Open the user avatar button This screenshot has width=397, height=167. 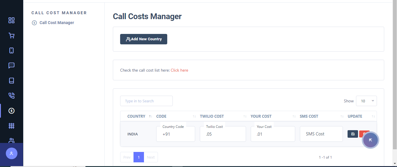coord(11,153)
